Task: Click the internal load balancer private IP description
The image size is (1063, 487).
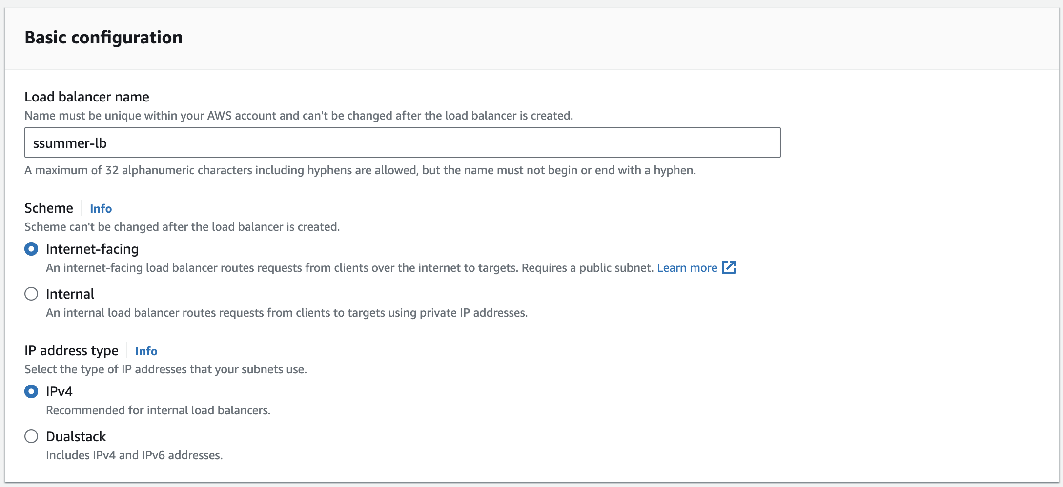Action: click(286, 313)
